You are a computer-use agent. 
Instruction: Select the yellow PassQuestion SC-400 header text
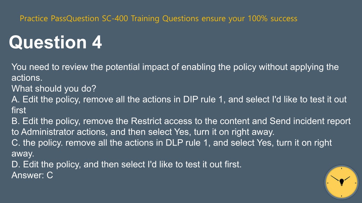pyautogui.click(x=158, y=18)
